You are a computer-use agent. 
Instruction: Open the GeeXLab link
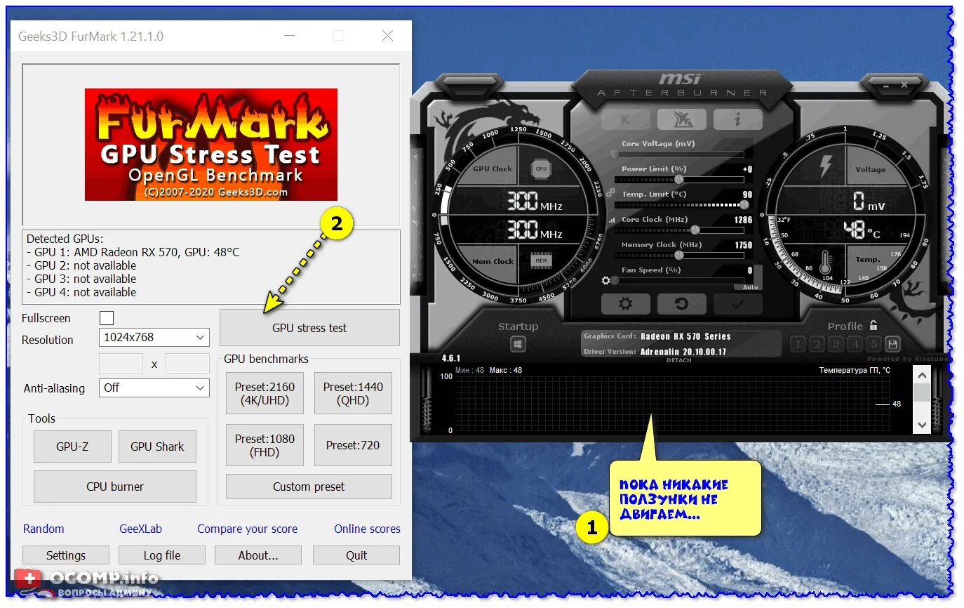click(x=141, y=529)
